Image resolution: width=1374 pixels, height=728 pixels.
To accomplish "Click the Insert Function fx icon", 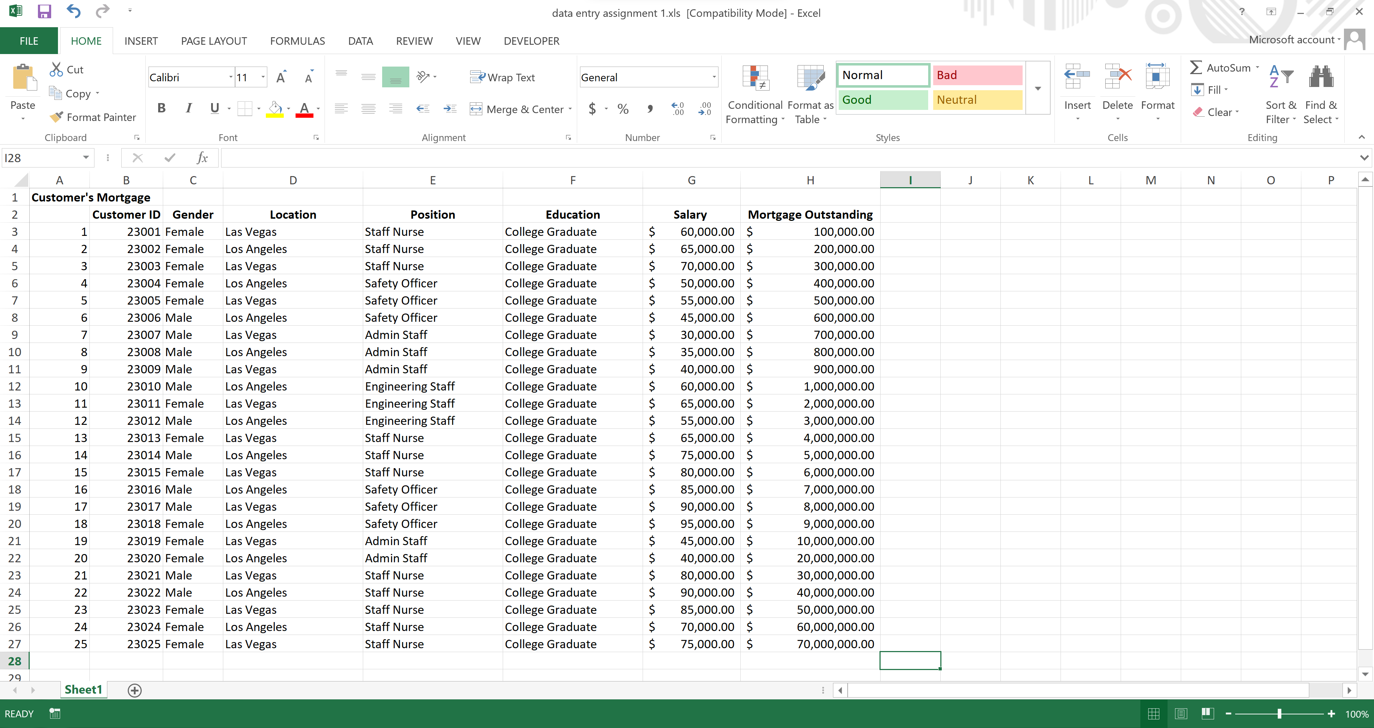I will point(202,157).
